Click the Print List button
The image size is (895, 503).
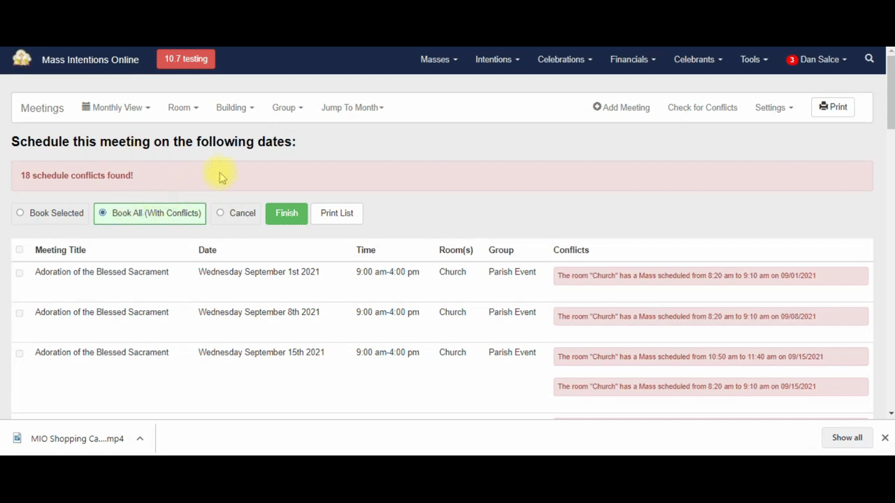coord(336,213)
